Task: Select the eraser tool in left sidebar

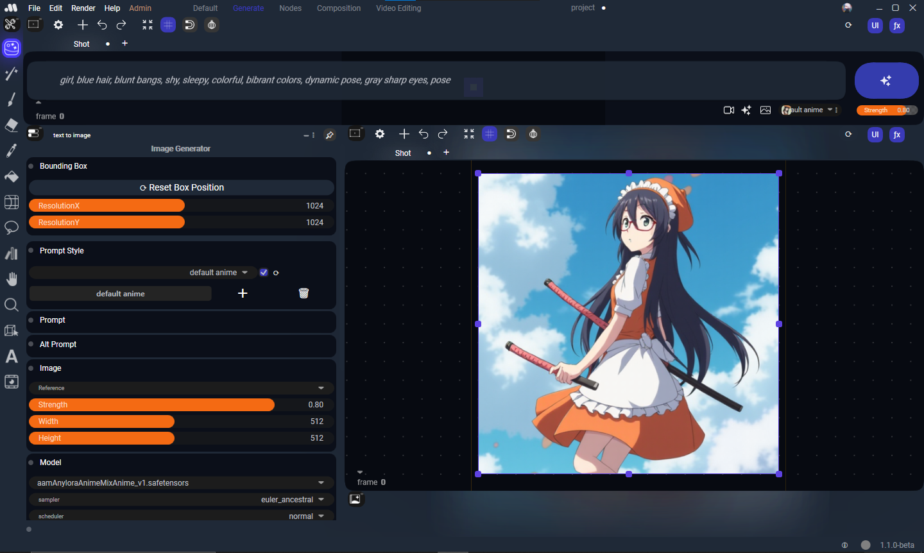Action: (11, 125)
